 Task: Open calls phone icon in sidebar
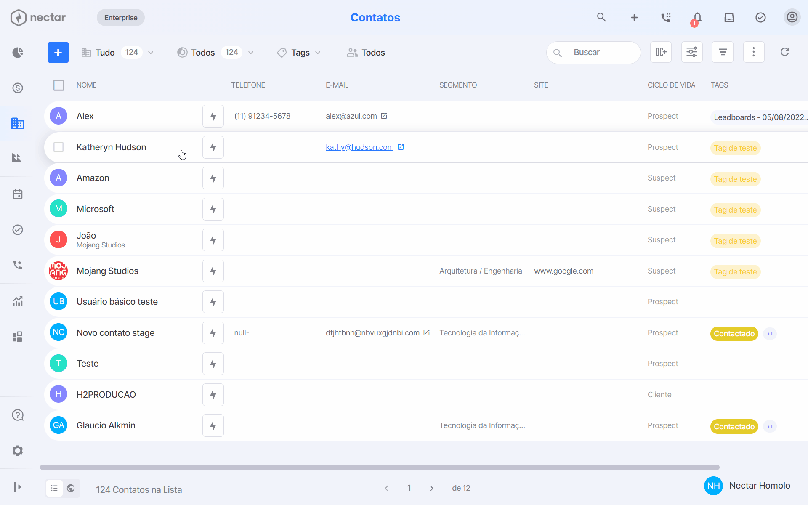pos(17,265)
